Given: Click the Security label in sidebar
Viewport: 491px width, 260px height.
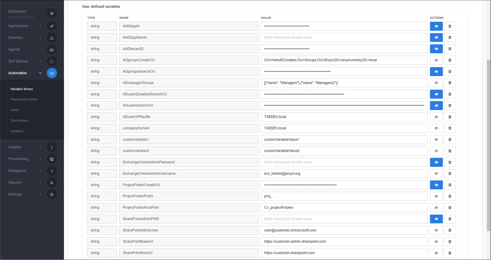Looking at the screenshot, I should tap(15, 182).
